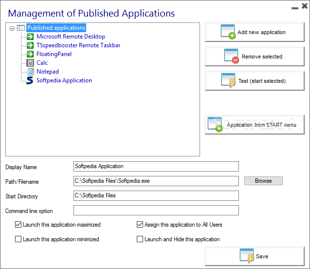This screenshot has width=310, height=269.
Task: Click the Start Directory input field
Action: coord(156,196)
